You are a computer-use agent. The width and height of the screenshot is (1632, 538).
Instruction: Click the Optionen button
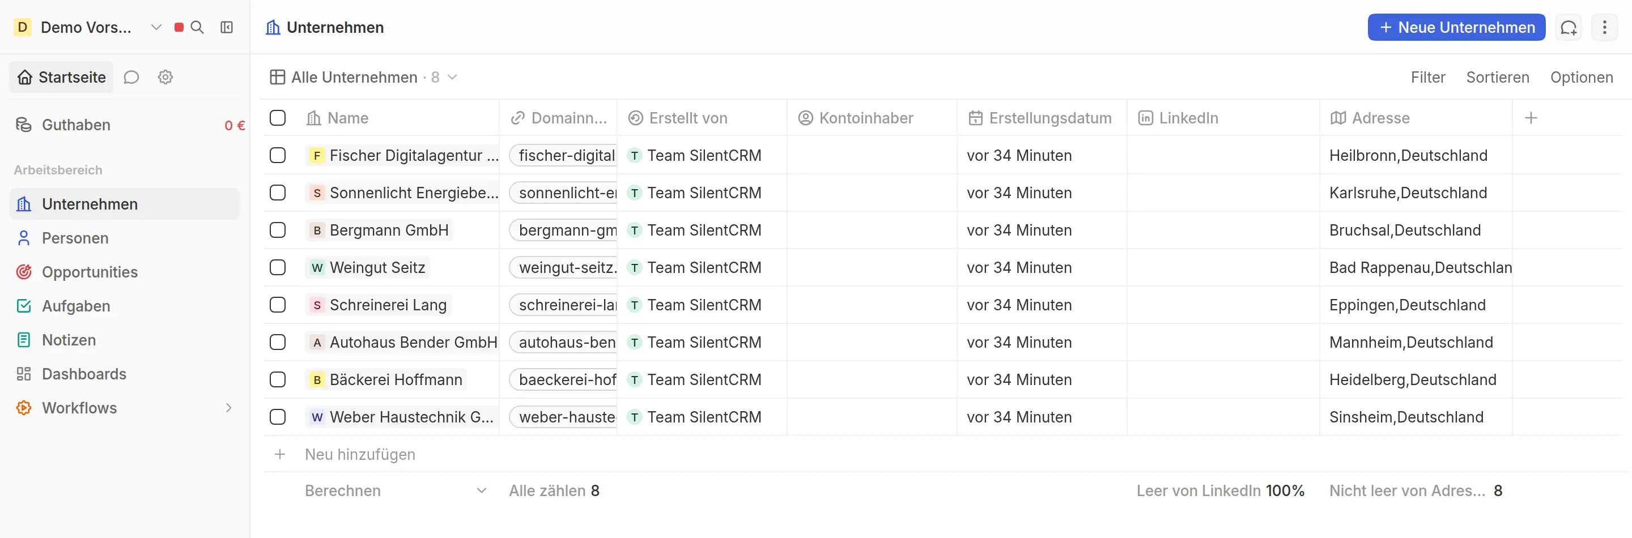point(1582,77)
